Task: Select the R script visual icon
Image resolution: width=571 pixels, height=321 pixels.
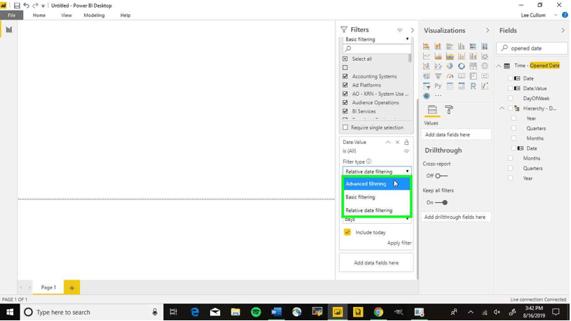Action: (x=473, y=86)
